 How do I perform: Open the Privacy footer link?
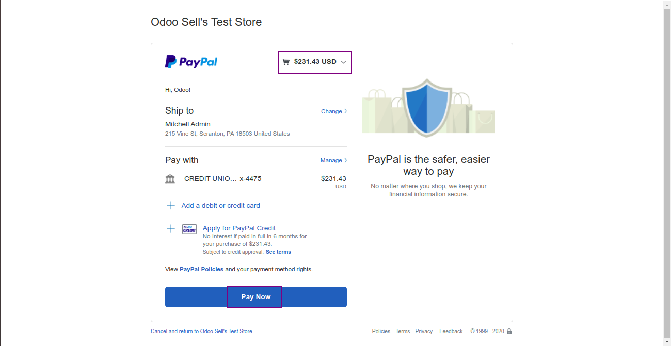point(424,331)
